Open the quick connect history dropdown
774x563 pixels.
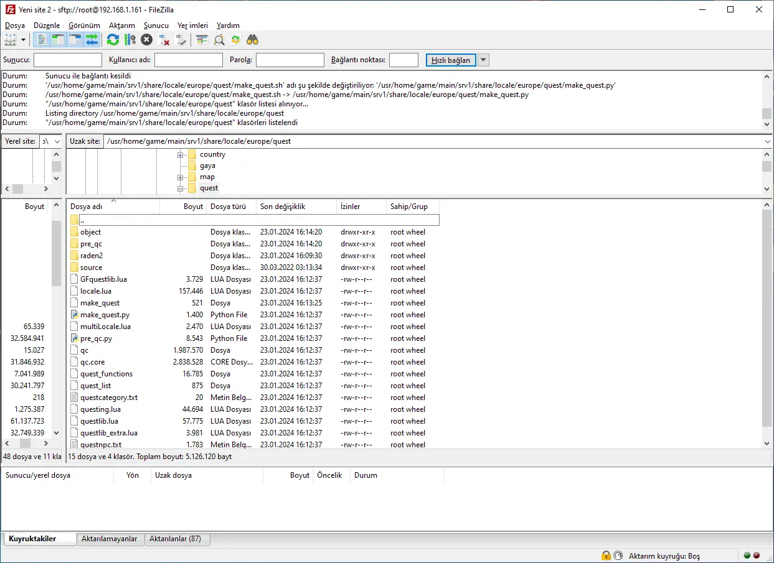(483, 60)
